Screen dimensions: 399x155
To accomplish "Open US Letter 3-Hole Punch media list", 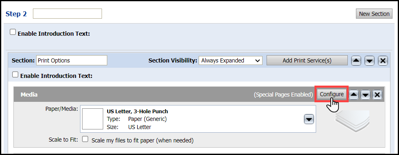I will tap(198, 119).
